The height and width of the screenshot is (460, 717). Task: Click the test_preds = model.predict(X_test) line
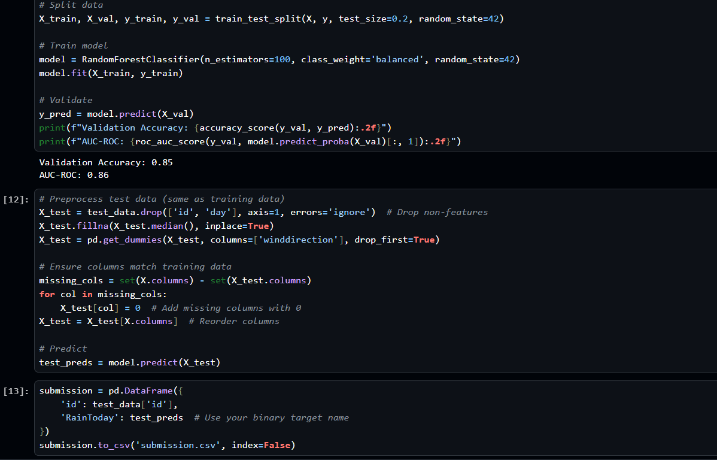pyautogui.click(x=129, y=362)
